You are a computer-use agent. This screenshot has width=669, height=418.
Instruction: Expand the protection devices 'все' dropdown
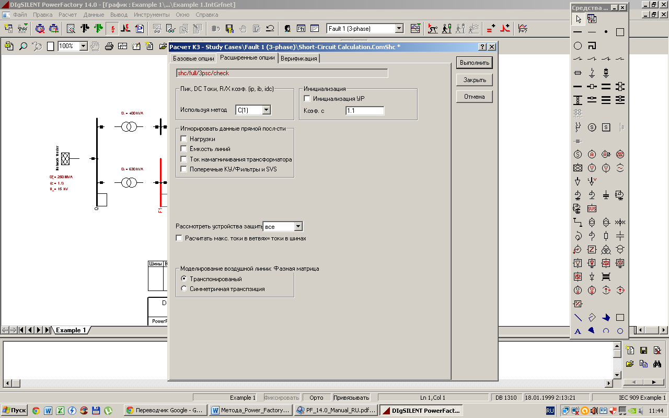[298, 227]
